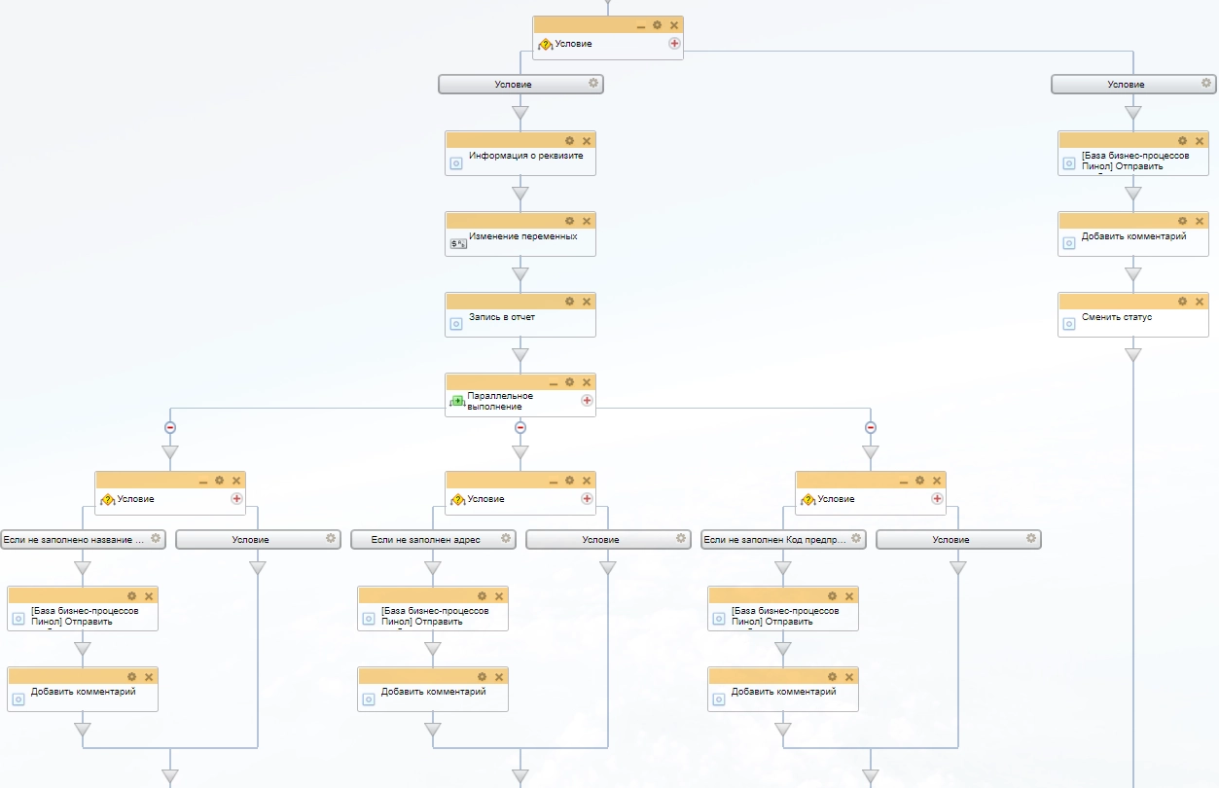Viewport: 1219px width, 788px height.
Task: Collapse the "Параллельное выполнение" block
Action: coord(553,383)
